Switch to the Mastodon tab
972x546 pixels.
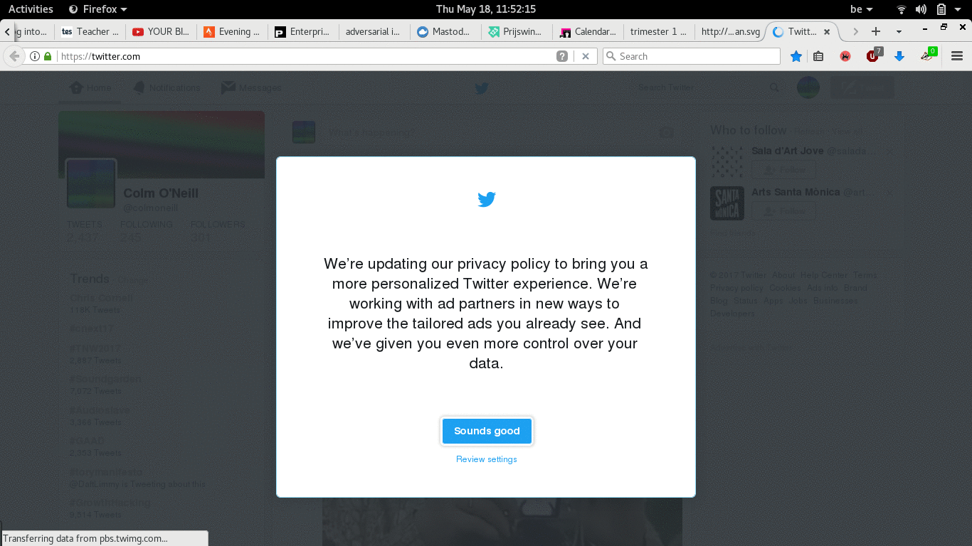444,31
